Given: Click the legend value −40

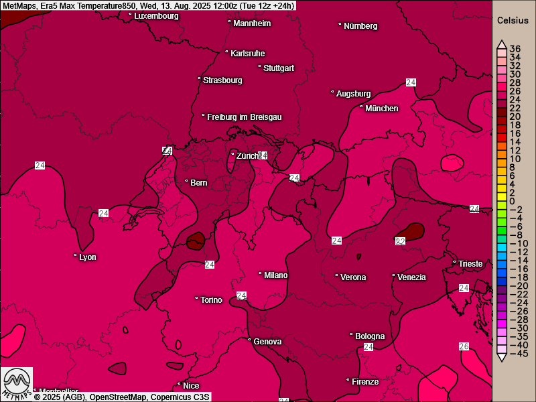Looking at the screenshot, I should click(519, 345).
